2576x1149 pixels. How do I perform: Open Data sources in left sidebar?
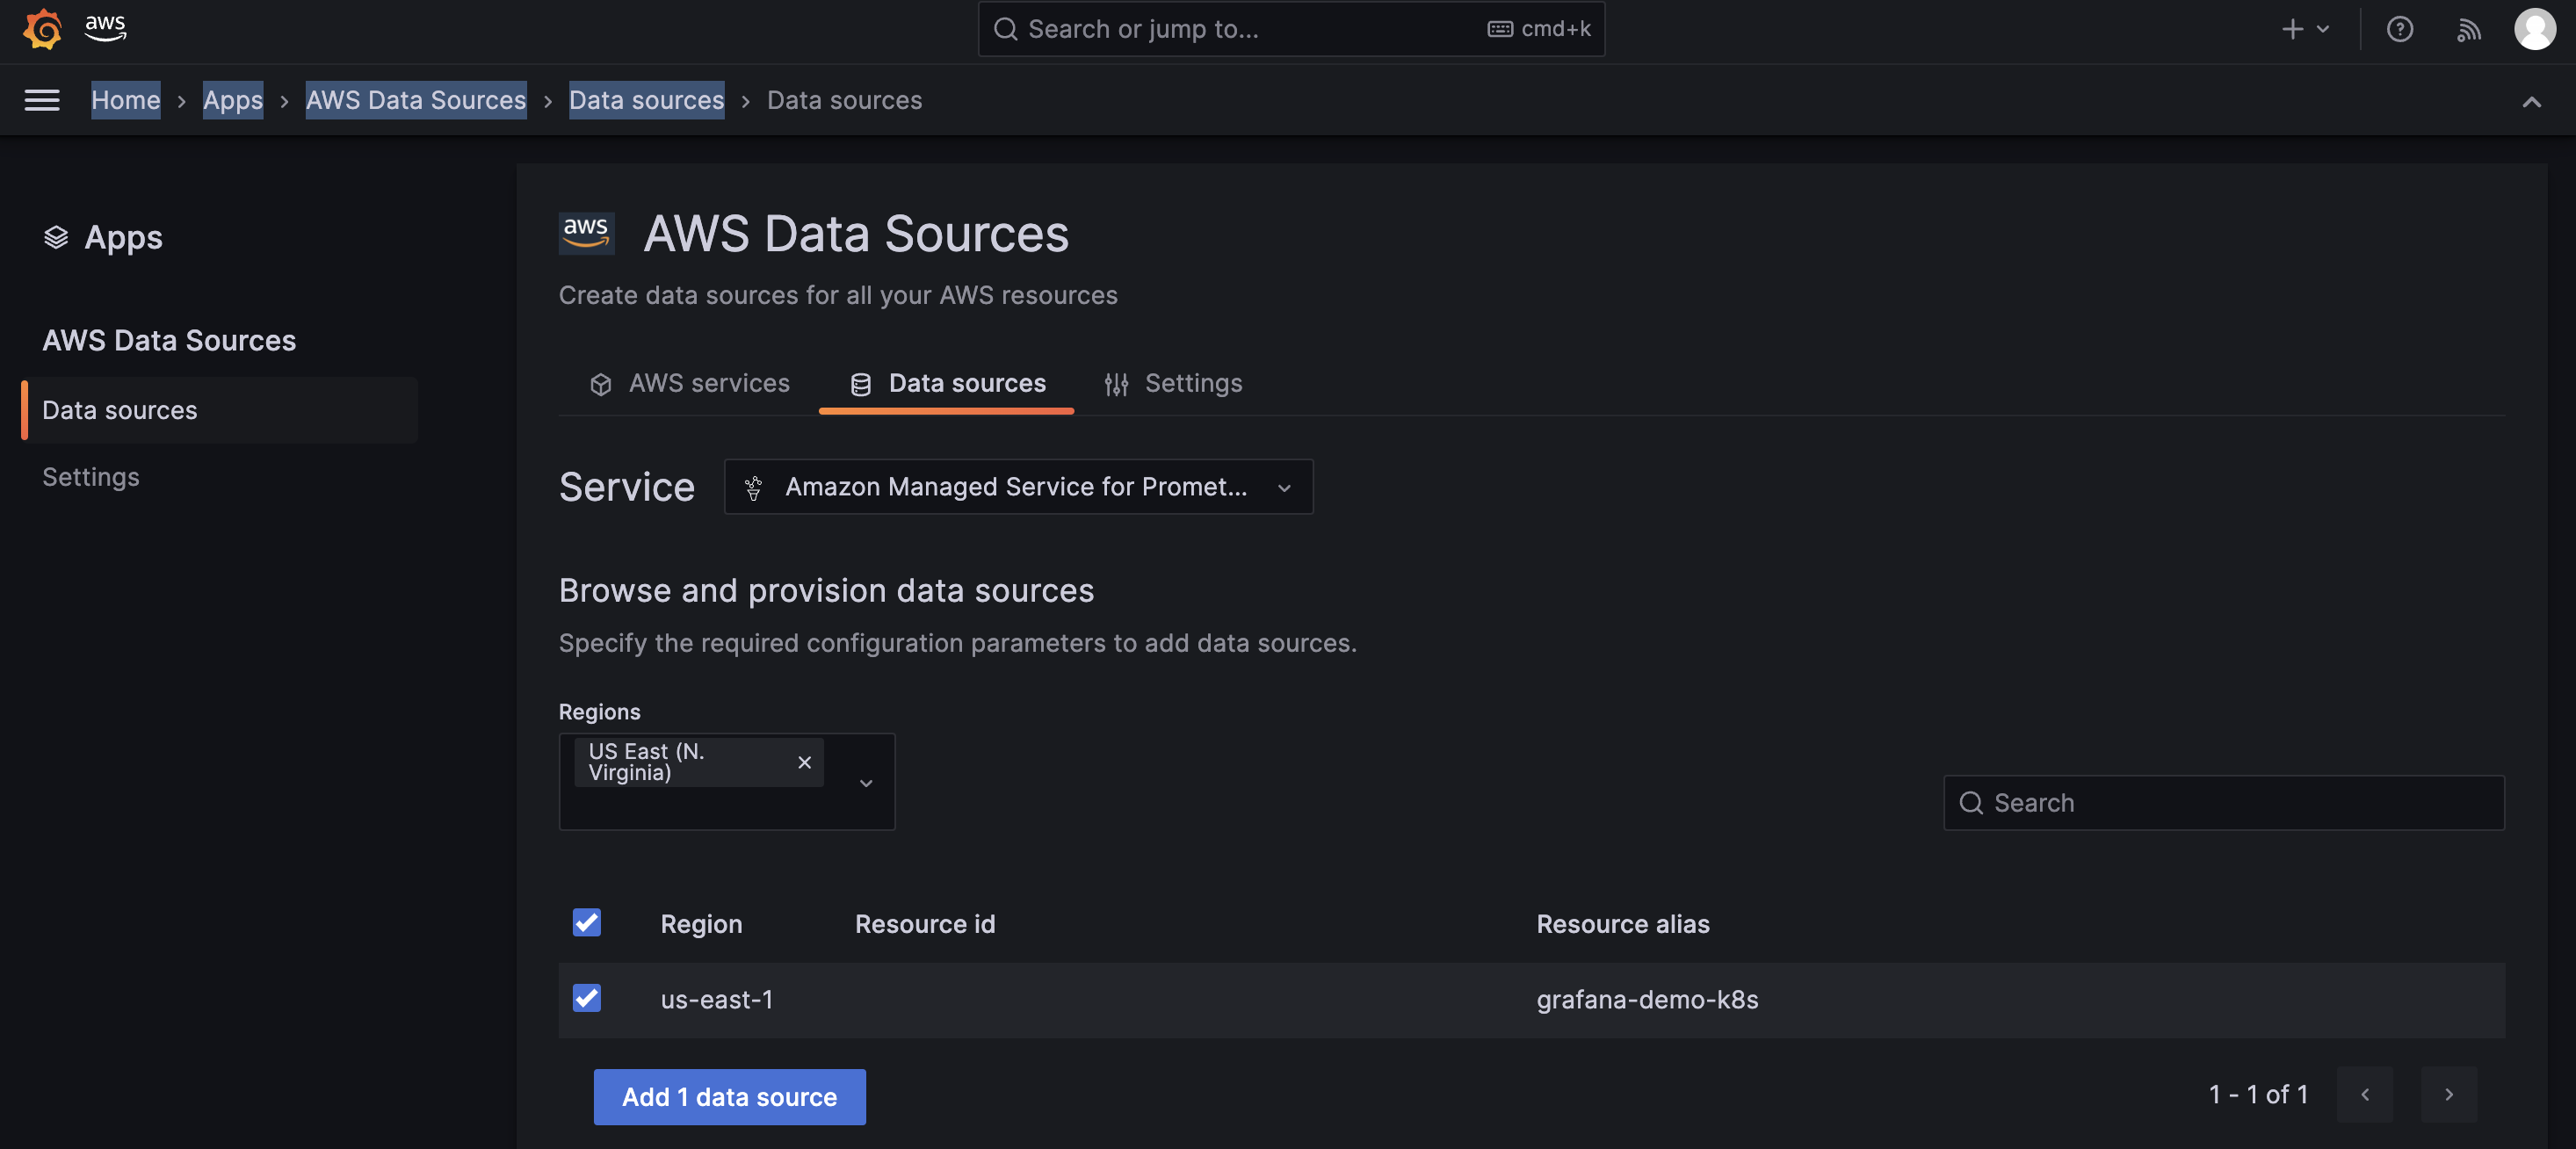[x=220, y=410]
